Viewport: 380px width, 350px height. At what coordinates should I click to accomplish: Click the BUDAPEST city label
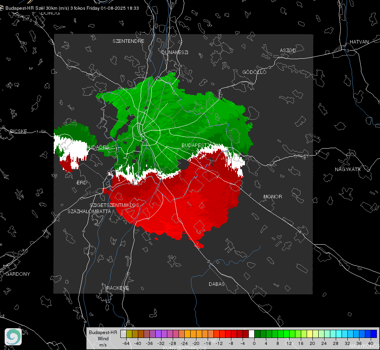[x=194, y=145]
